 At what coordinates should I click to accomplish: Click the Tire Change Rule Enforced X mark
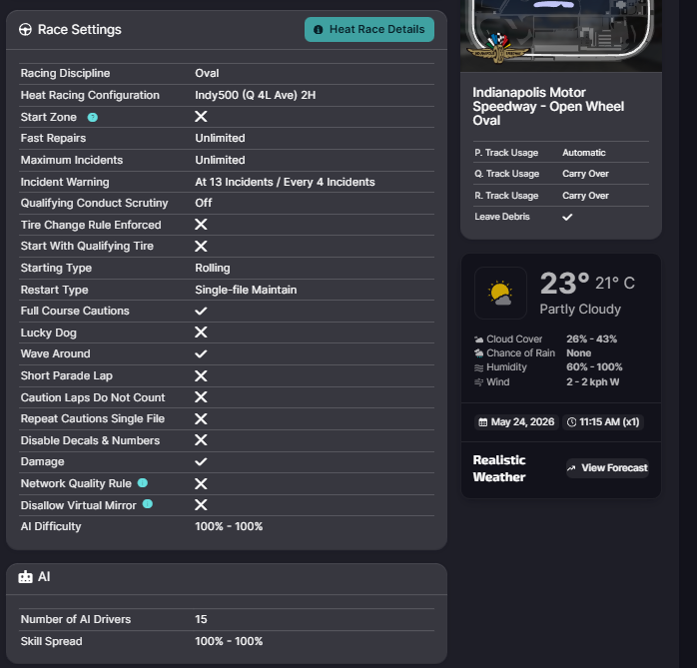(201, 225)
